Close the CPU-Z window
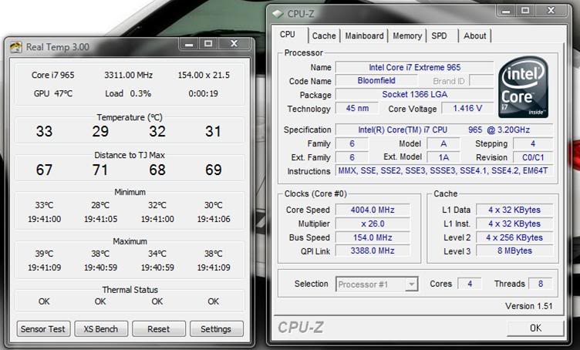 (x=552, y=11)
